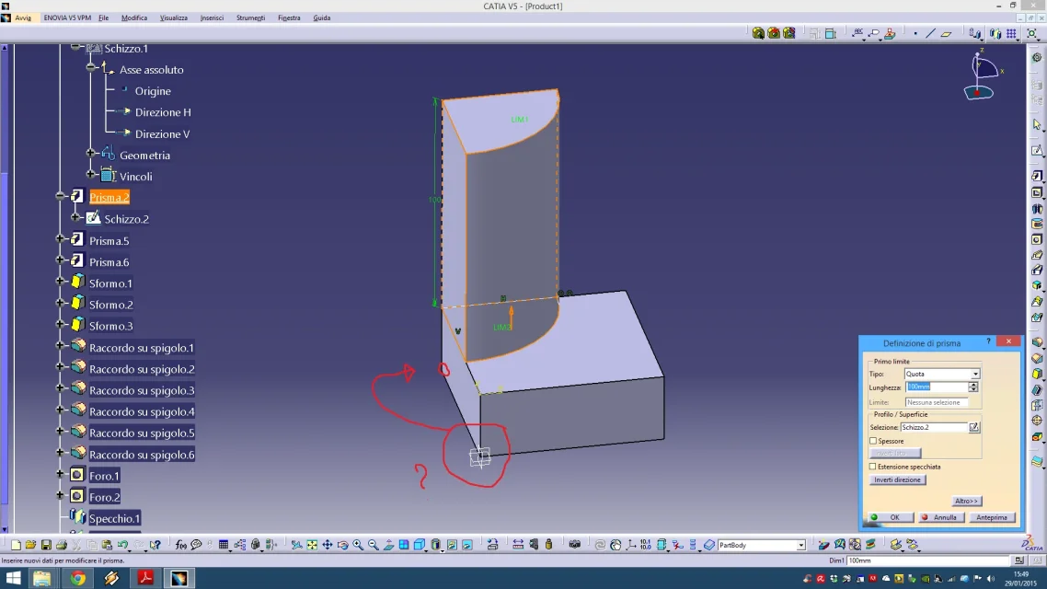The image size is (1047, 589).
Task: Open the Strumenti menu
Action: 250,18
